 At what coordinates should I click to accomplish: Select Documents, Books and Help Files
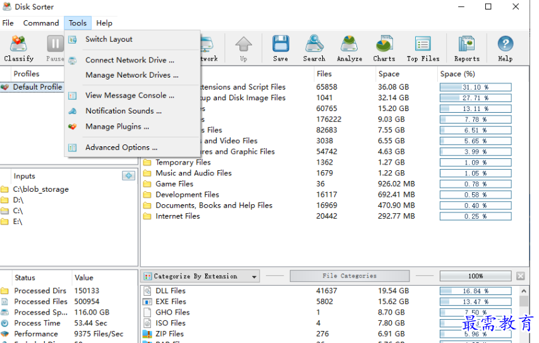pos(327,206)
